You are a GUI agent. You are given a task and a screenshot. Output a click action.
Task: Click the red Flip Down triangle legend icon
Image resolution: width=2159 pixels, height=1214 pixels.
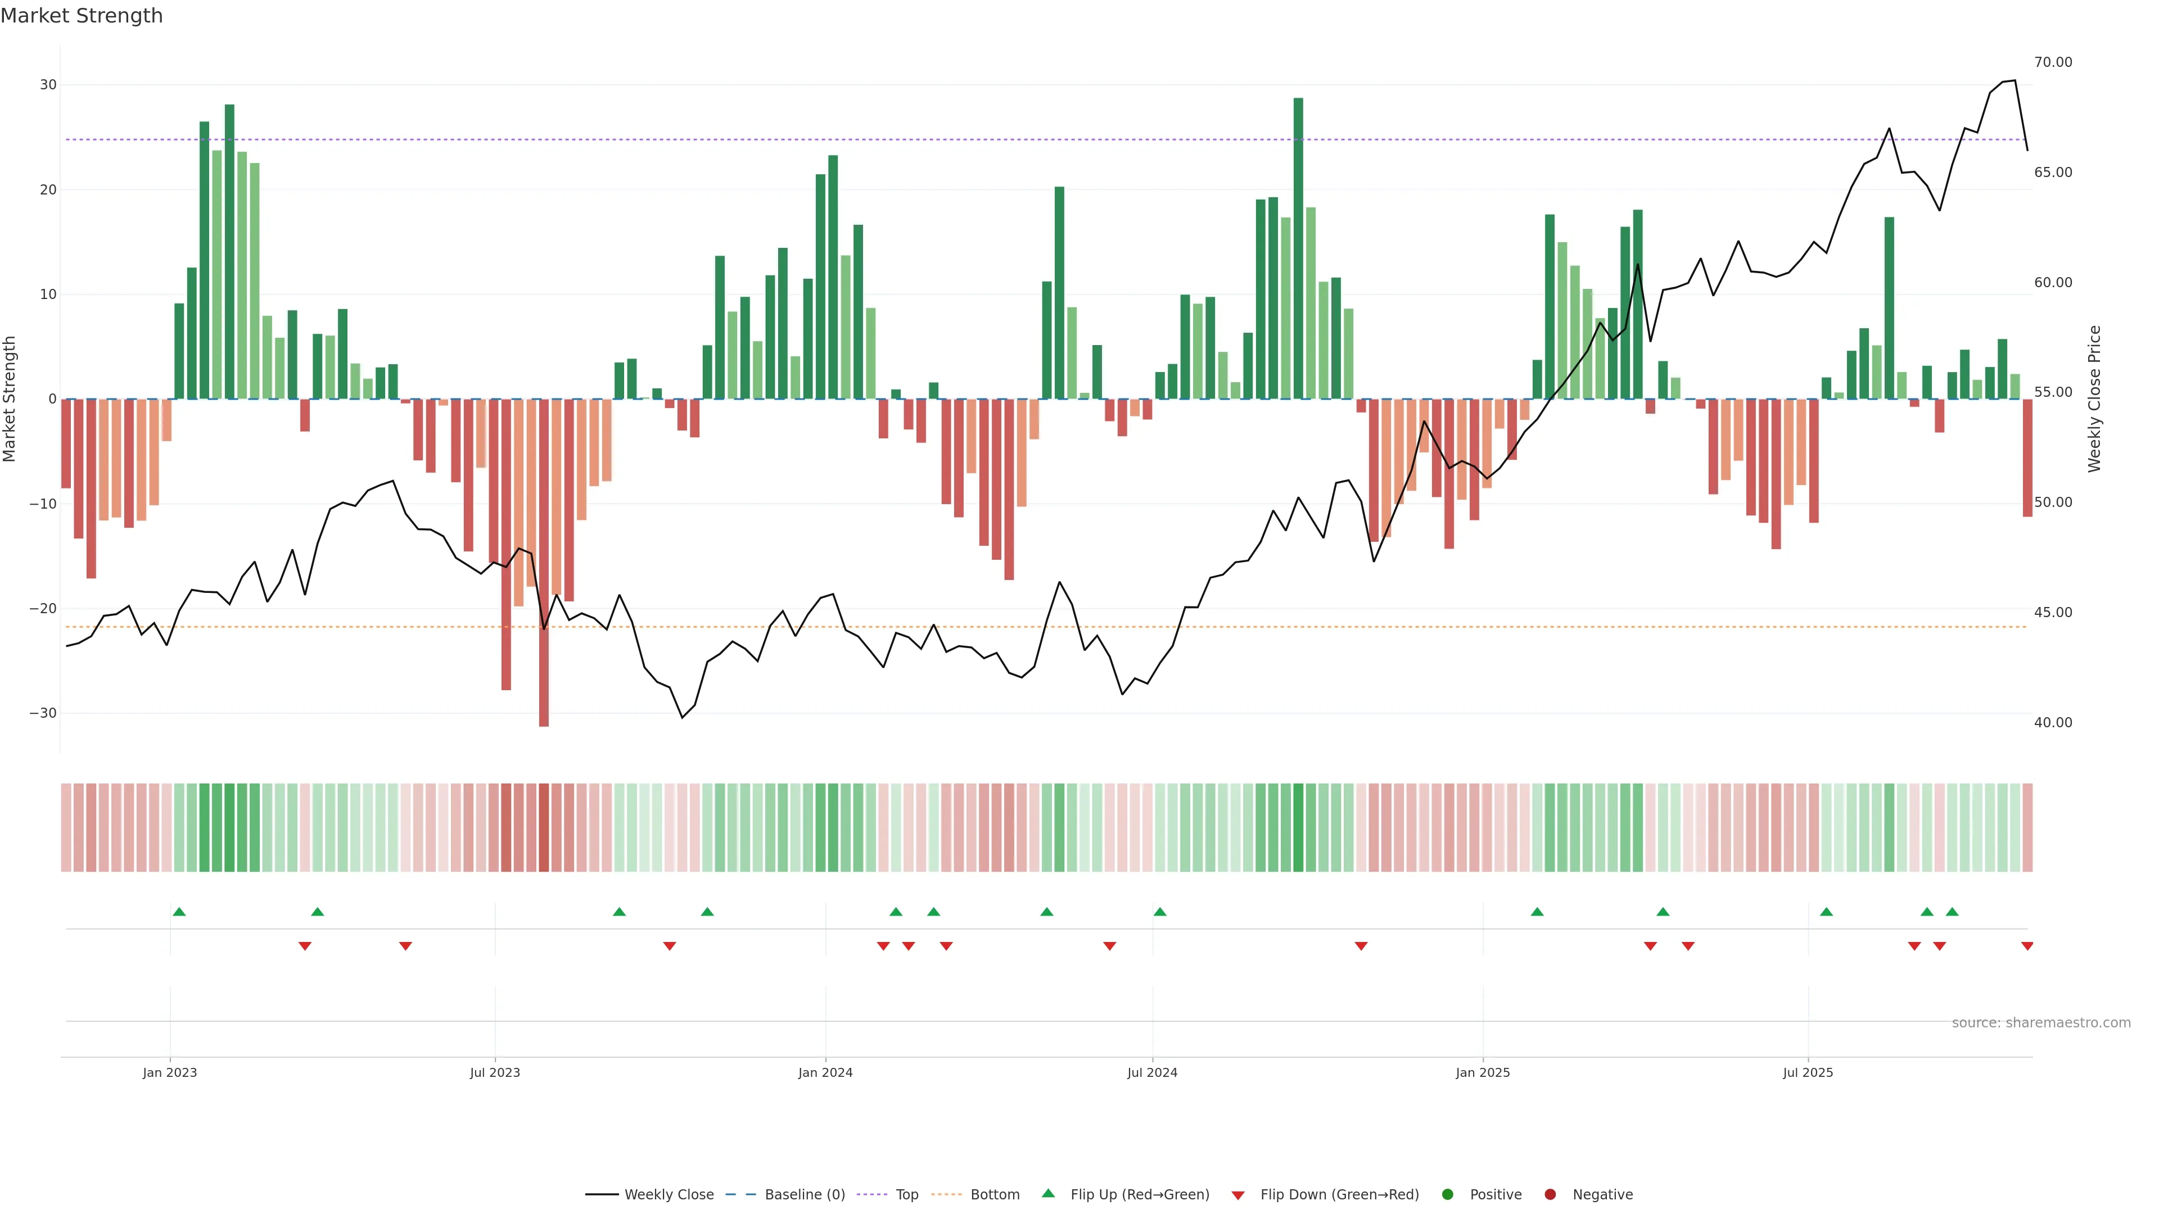(1238, 1195)
